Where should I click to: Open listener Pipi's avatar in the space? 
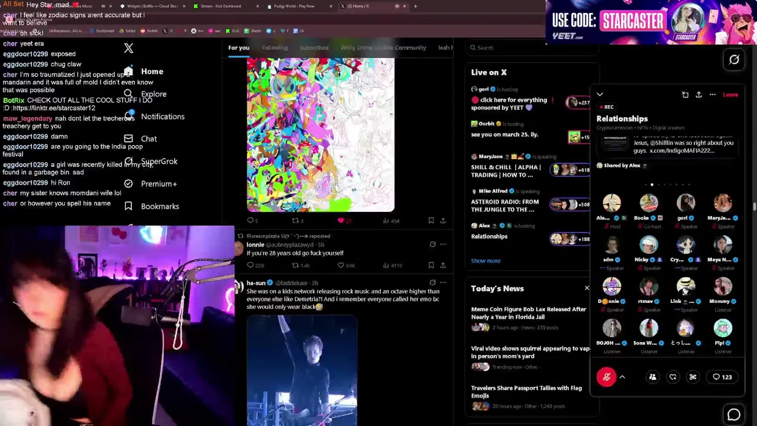(x=723, y=328)
